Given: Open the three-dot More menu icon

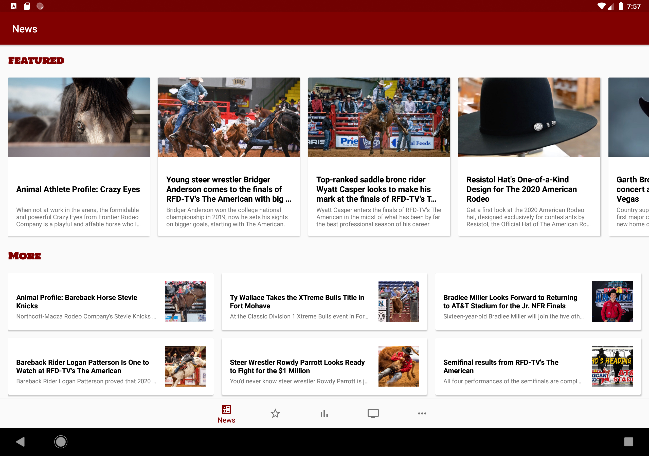Looking at the screenshot, I should pyautogui.click(x=422, y=413).
